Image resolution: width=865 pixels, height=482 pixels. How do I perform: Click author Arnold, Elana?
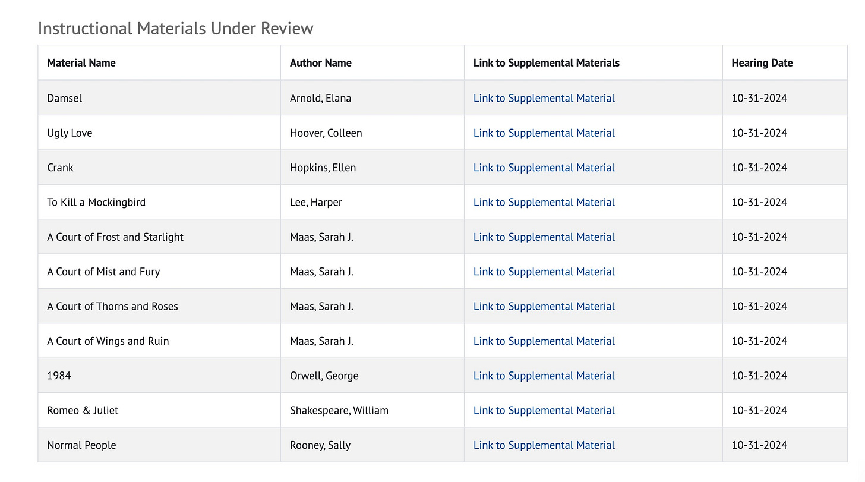(320, 98)
